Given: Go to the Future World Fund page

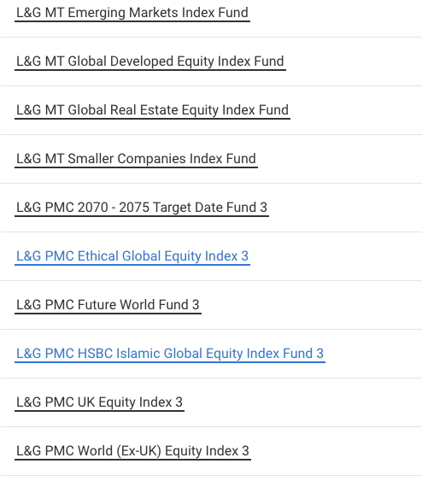Looking at the screenshot, I should point(108,305).
